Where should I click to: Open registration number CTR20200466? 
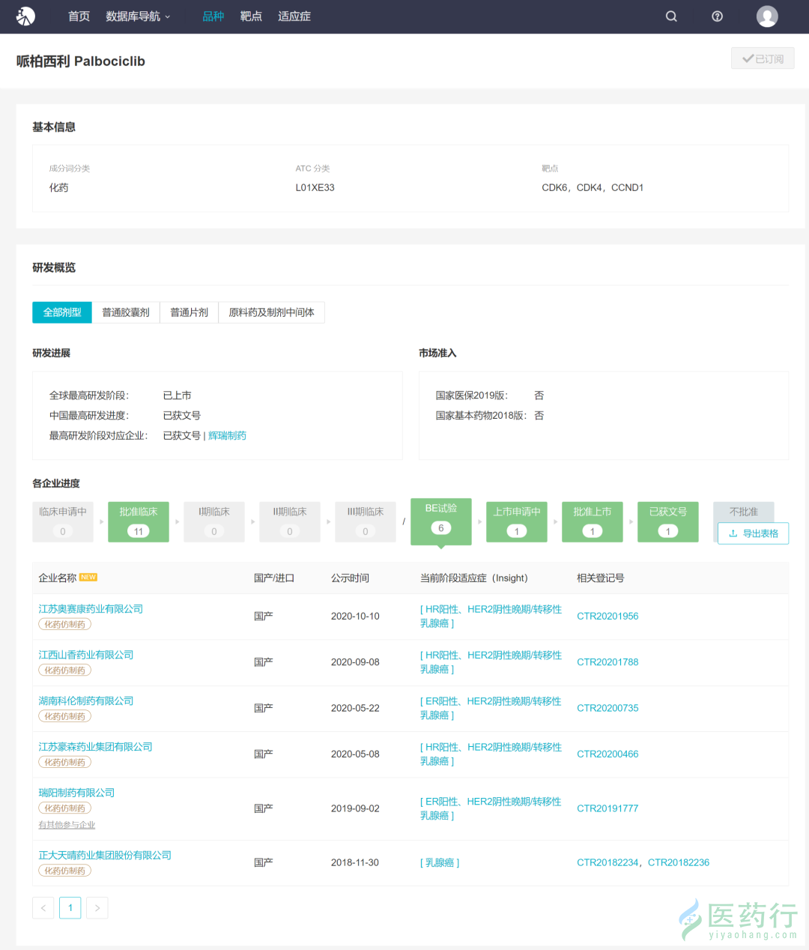click(x=607, y=754)
